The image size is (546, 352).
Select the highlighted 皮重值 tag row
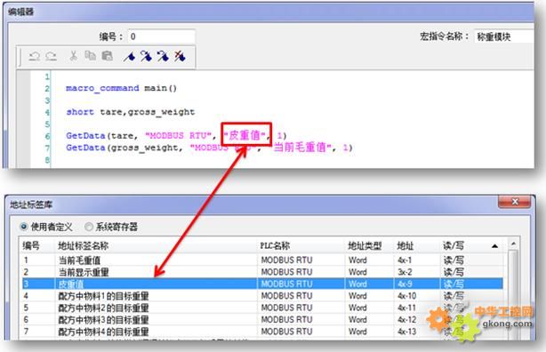pos(262,284)
